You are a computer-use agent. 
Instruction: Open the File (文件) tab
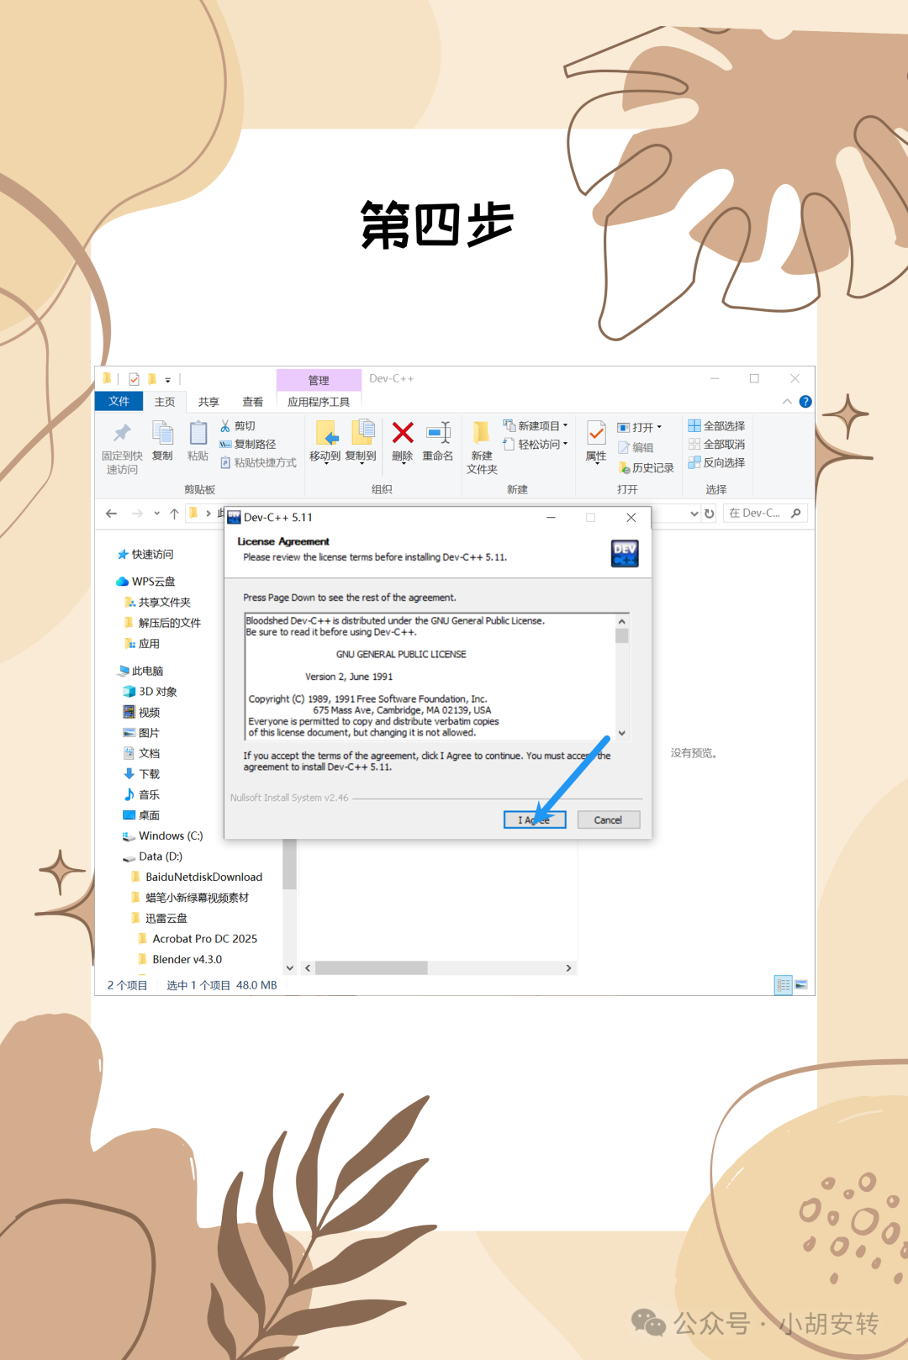[119, 402]
